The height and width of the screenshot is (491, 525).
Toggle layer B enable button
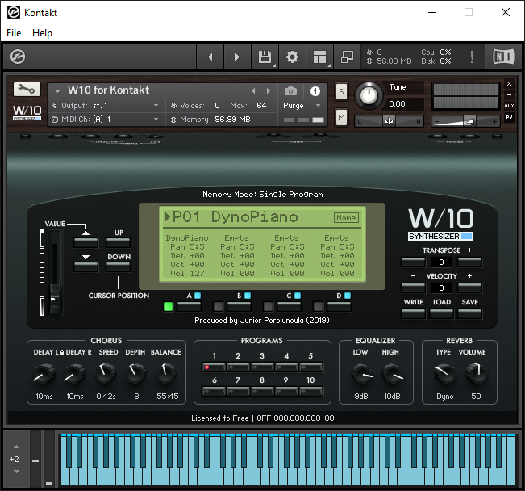[239, 306]
